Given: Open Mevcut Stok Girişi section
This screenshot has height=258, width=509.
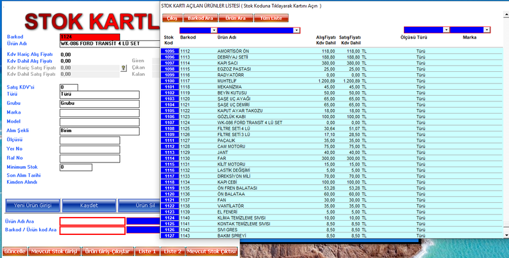Looking at the screenshot, I should tap(54, 251).
